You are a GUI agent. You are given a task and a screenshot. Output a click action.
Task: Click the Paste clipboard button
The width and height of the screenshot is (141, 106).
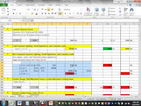click(x=4, y=11)
